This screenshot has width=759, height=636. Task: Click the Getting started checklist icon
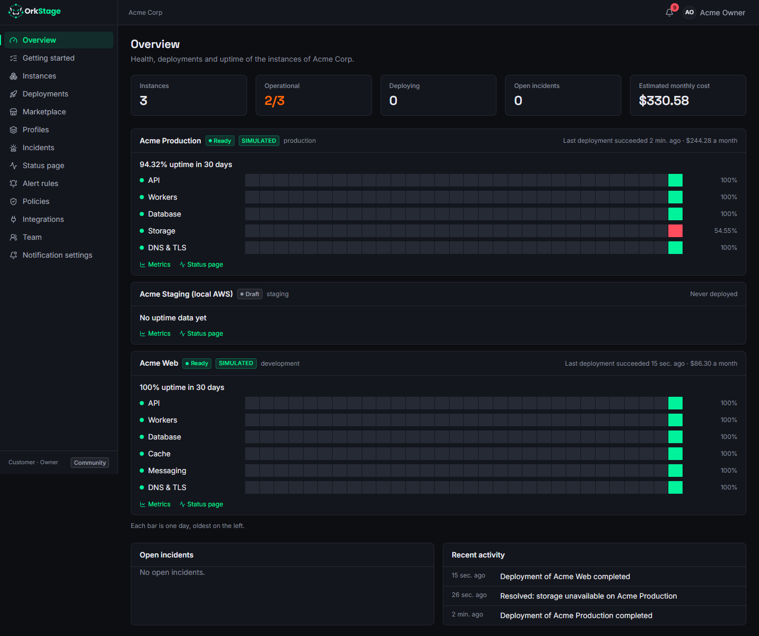[x=14, y=58]
